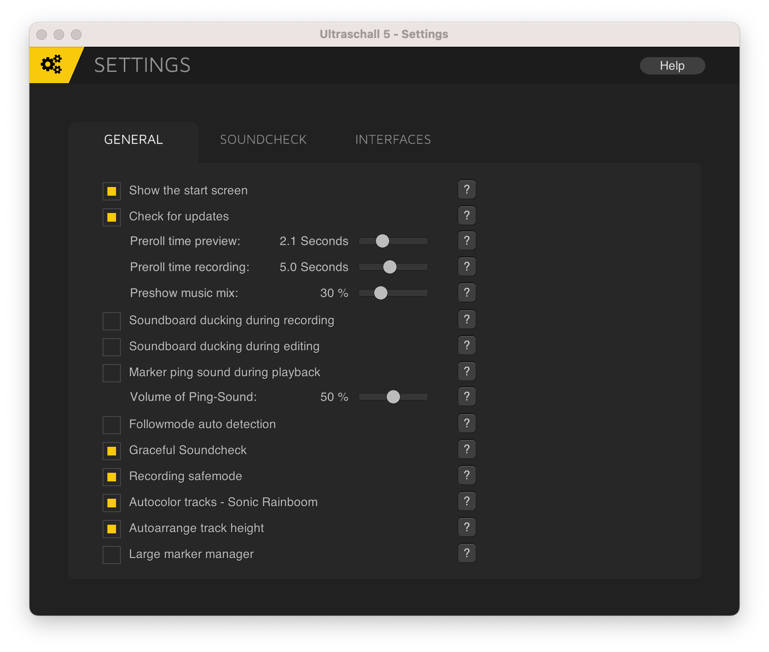Show help for Preroll time preview
769x652 pixels.
467,241
